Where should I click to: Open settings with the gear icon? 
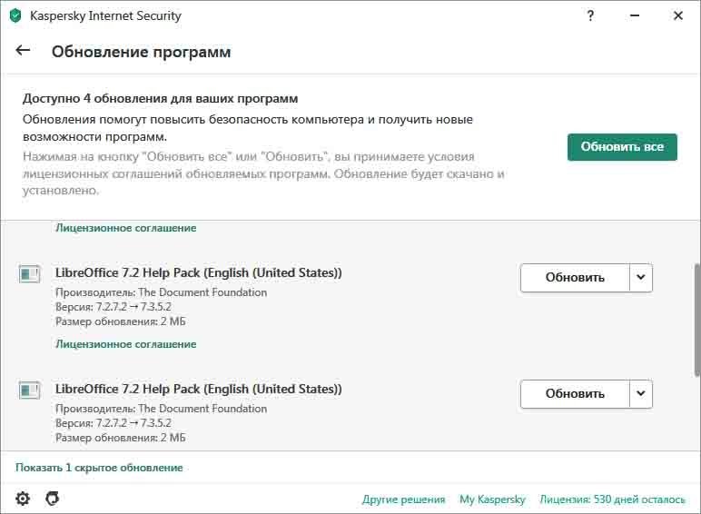23,499
